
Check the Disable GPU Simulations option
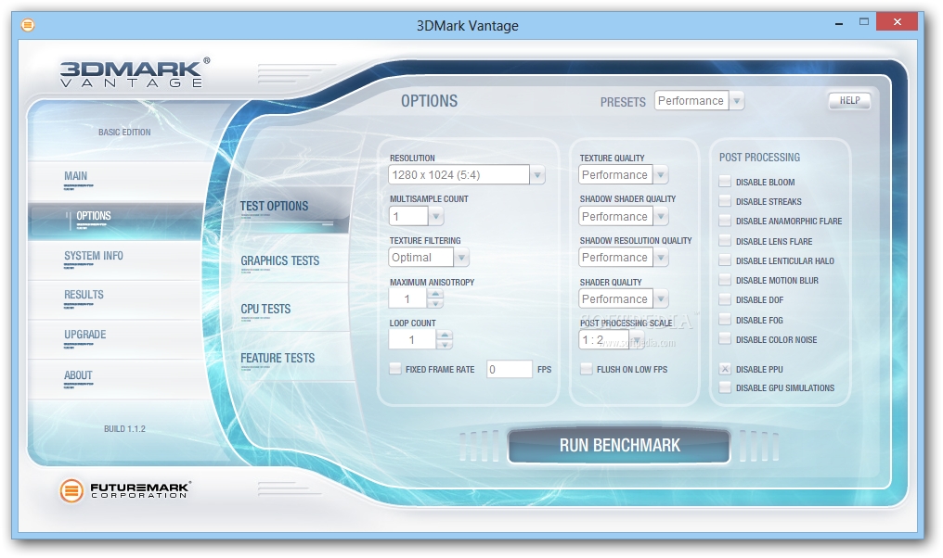tap(725, 387)
